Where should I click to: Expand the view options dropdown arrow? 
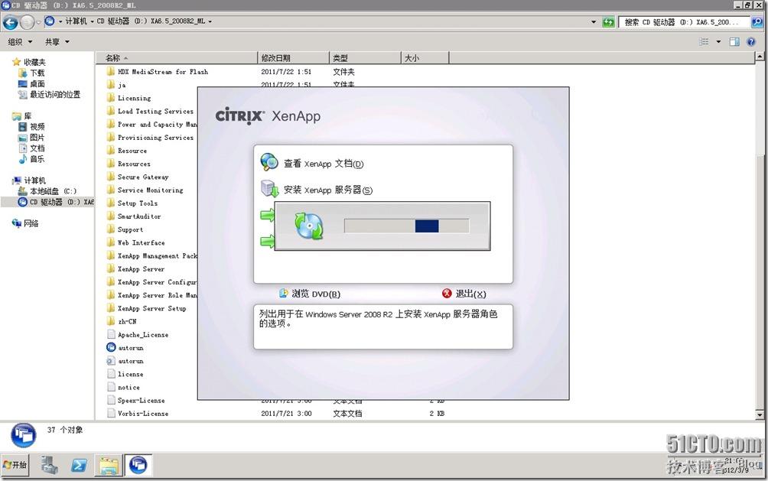click(718, 41)
